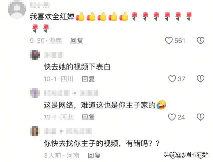The width and height of the screenshot is (213, 162).
Task: Like the 这是网络 reply with 24 likes
Action: [172, 117]
